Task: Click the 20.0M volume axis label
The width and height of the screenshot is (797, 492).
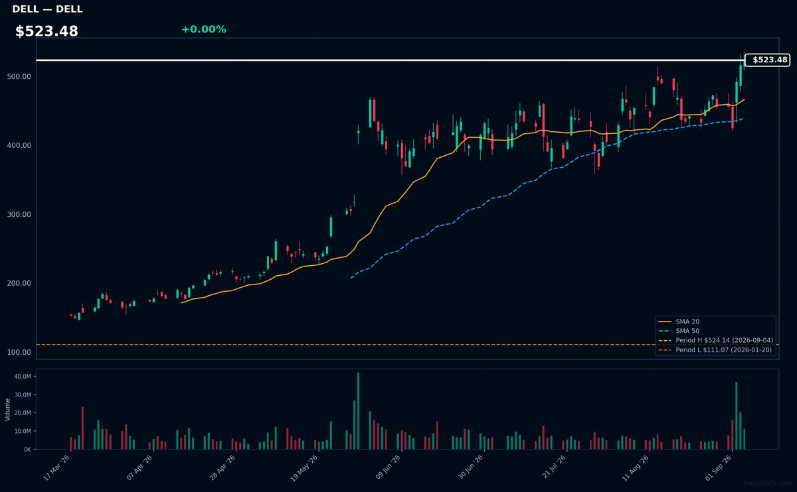Action: 23,413
